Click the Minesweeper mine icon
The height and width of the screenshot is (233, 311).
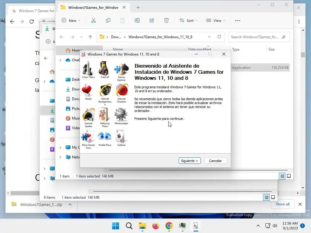pyautogui.click(x=121, y=114)
